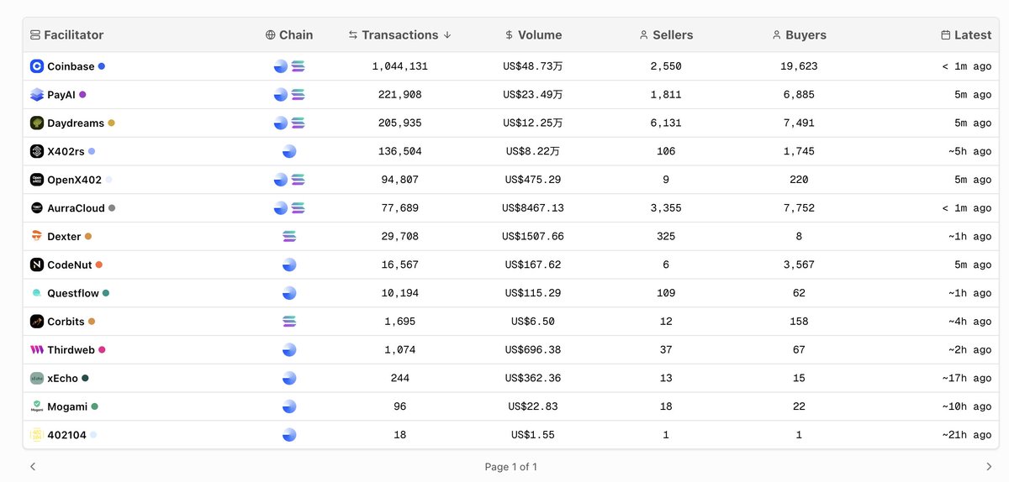Go to the next page arrow
Image resolution: width=1009 pixels, height=482 pixels.
tap(989, 466)
